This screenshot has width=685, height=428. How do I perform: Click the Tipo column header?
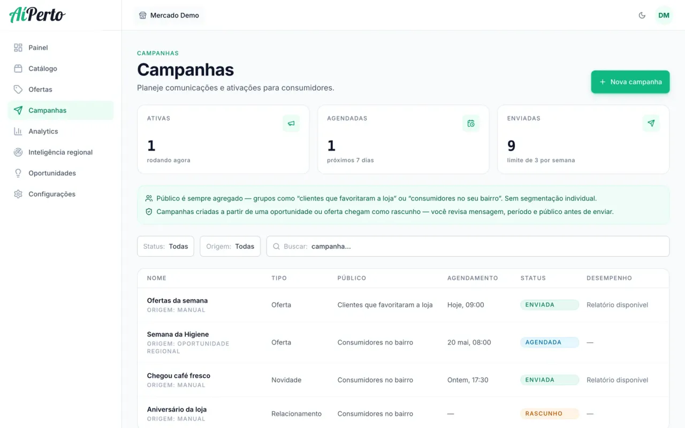[279, 278]
